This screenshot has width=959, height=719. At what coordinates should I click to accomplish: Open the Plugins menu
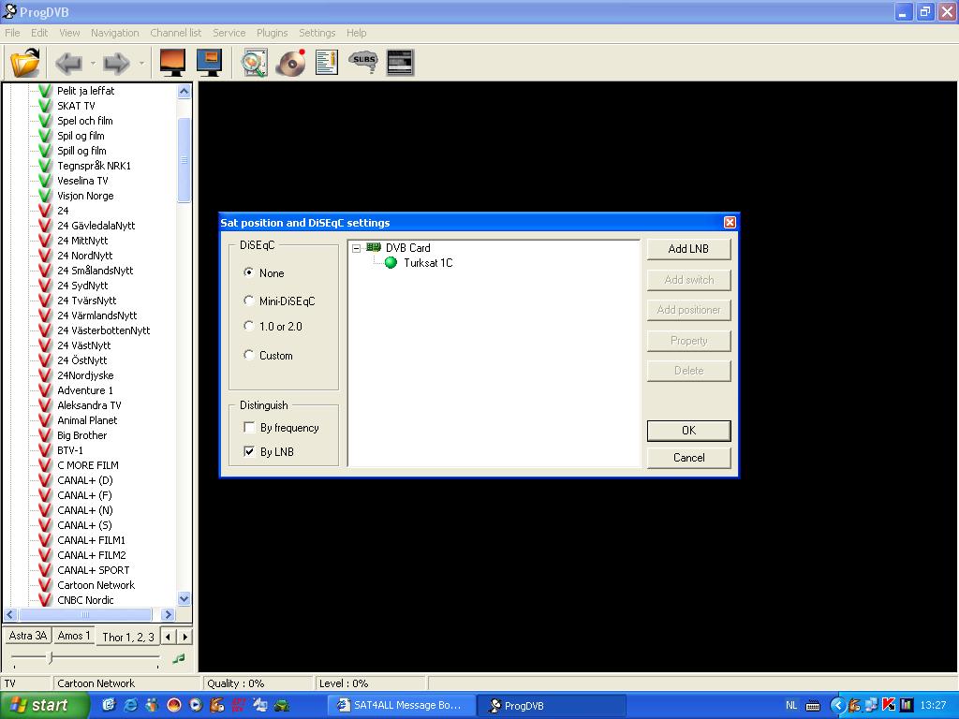tap(273, 33)
